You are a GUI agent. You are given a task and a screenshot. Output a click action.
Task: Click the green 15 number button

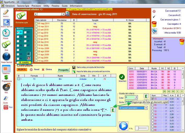pos(169,91)
